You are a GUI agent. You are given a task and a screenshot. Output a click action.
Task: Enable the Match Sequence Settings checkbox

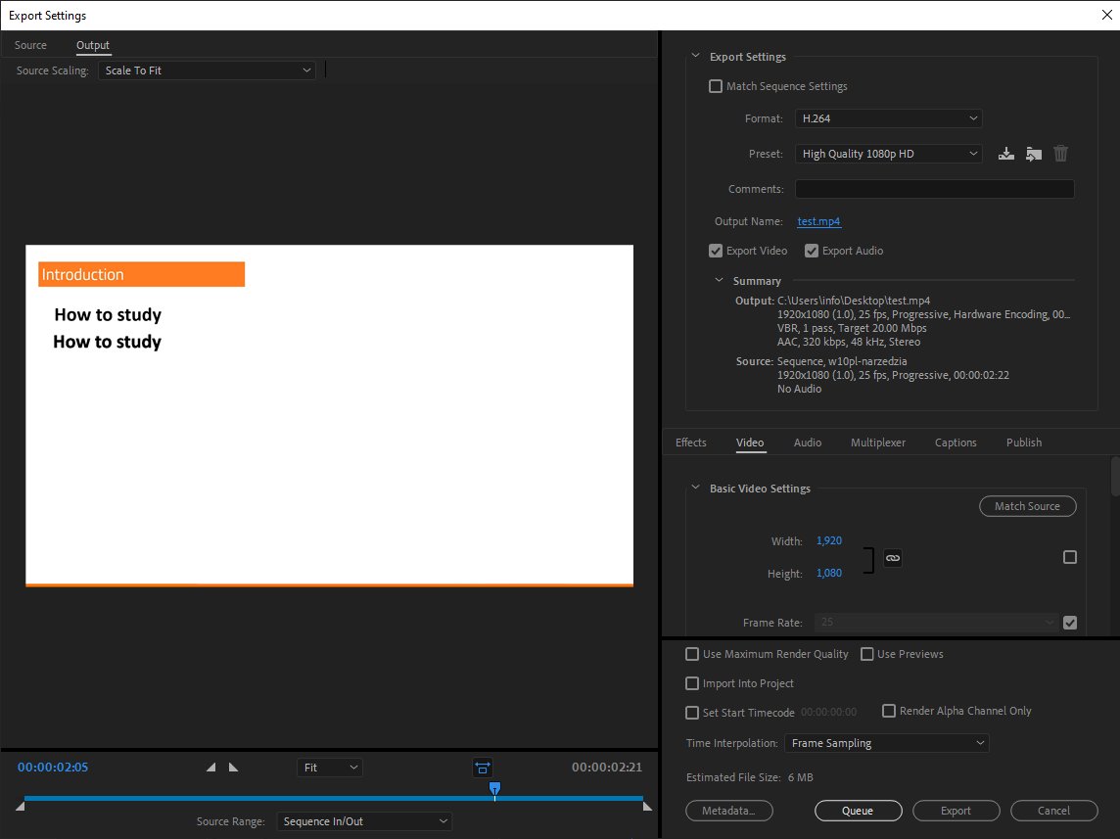pyautogui.click(x=716, y=86)
